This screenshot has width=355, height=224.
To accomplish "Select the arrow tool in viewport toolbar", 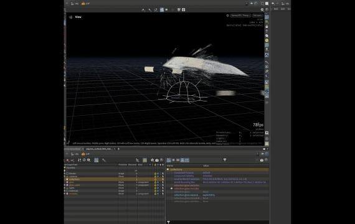I will coord(143,10).
